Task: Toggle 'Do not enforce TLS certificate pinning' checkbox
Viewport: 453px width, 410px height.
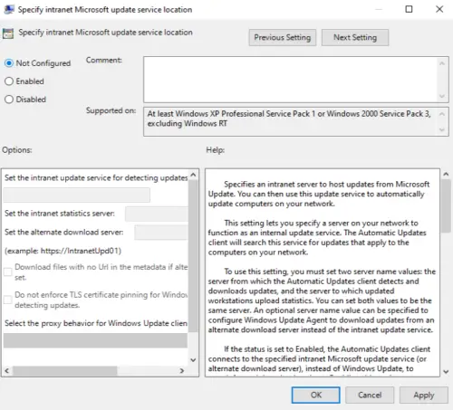Action: click(8, 300)
